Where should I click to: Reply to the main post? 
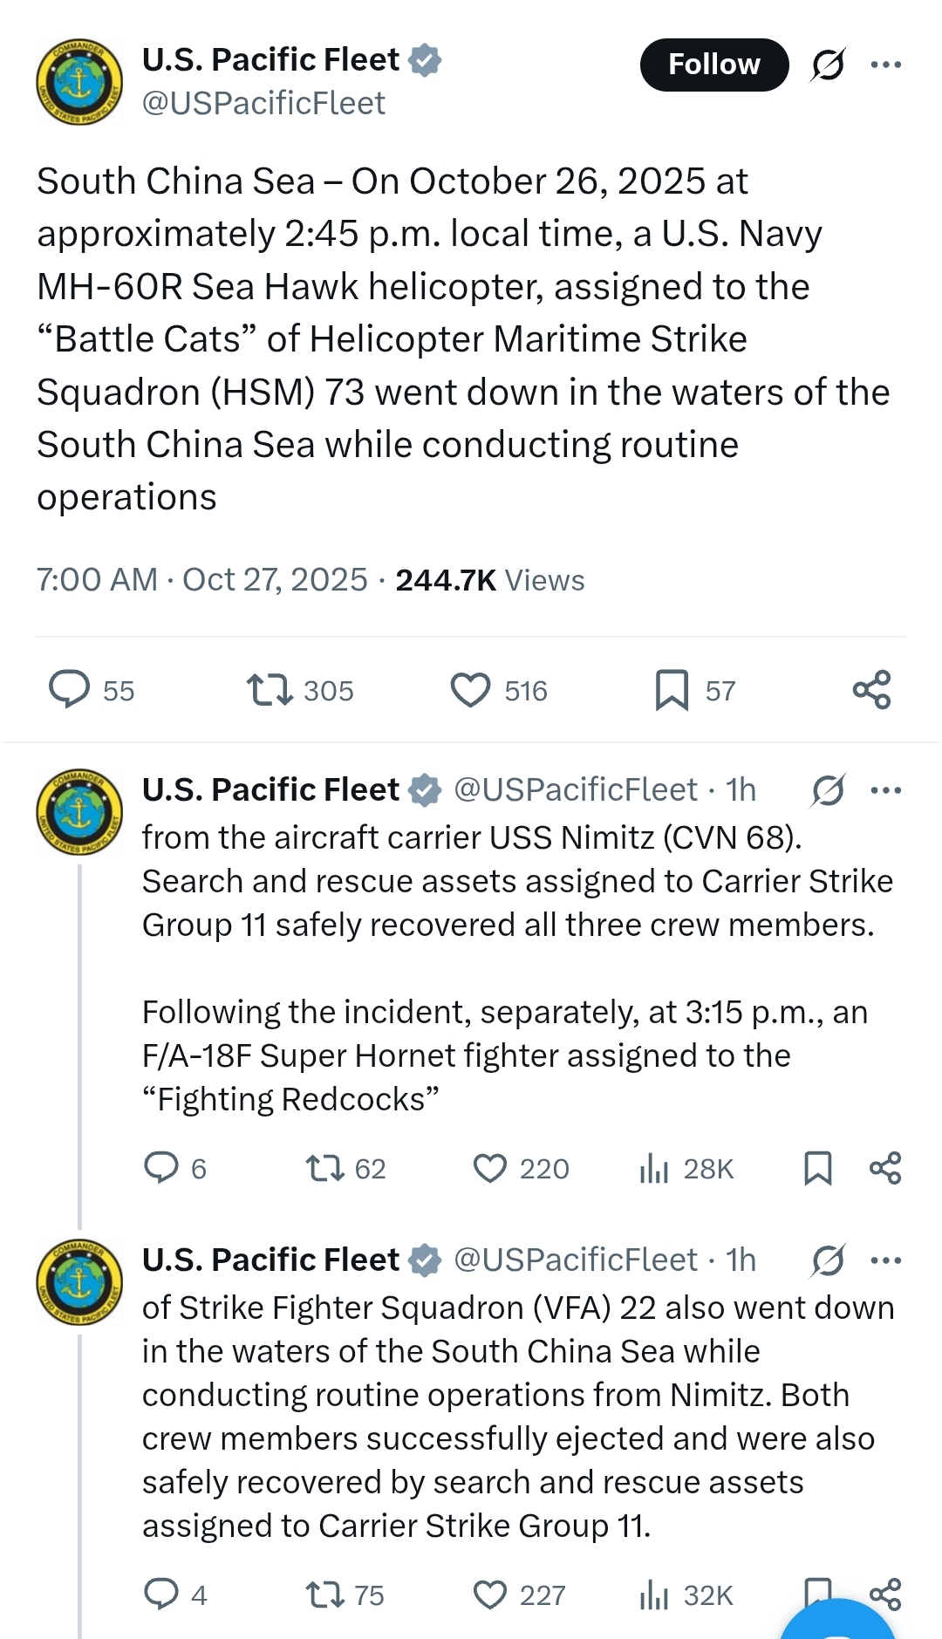(x=70, y=690)
